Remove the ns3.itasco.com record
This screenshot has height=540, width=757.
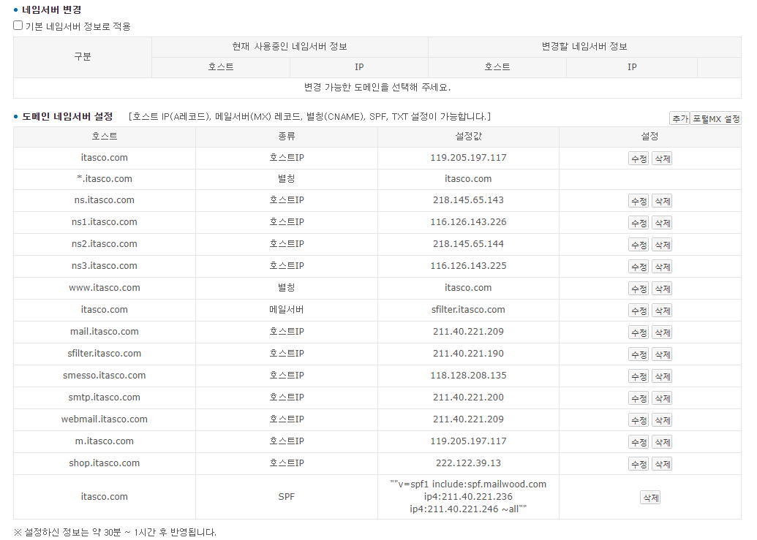(x=662, y=267)
